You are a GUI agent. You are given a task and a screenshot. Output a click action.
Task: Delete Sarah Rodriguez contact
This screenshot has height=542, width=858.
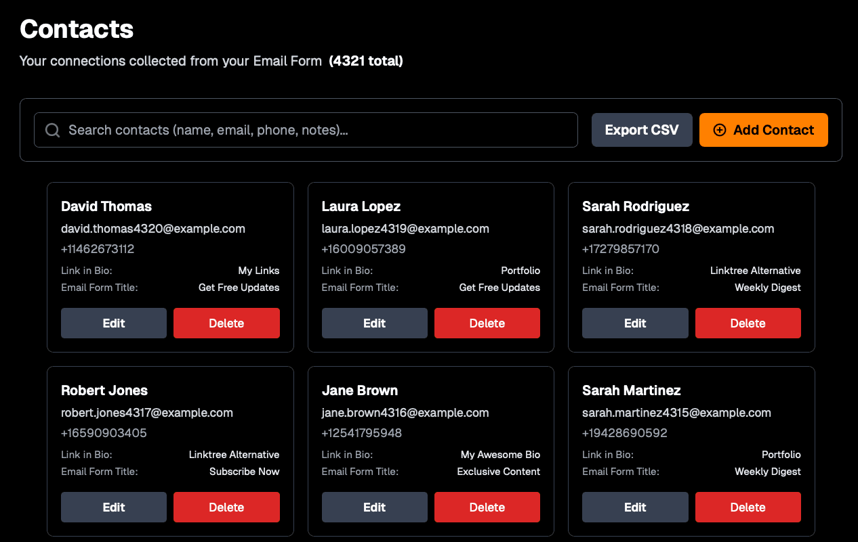748,323
